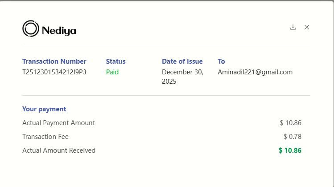Screen dimensions: 334x187
Task: Download the receipt using download icon
Action: tap(293, 27)
